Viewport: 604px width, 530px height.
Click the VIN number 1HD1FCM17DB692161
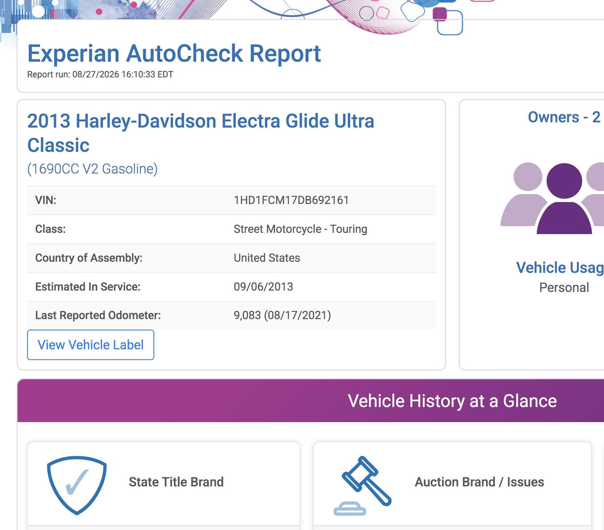(x=291, y=200)
